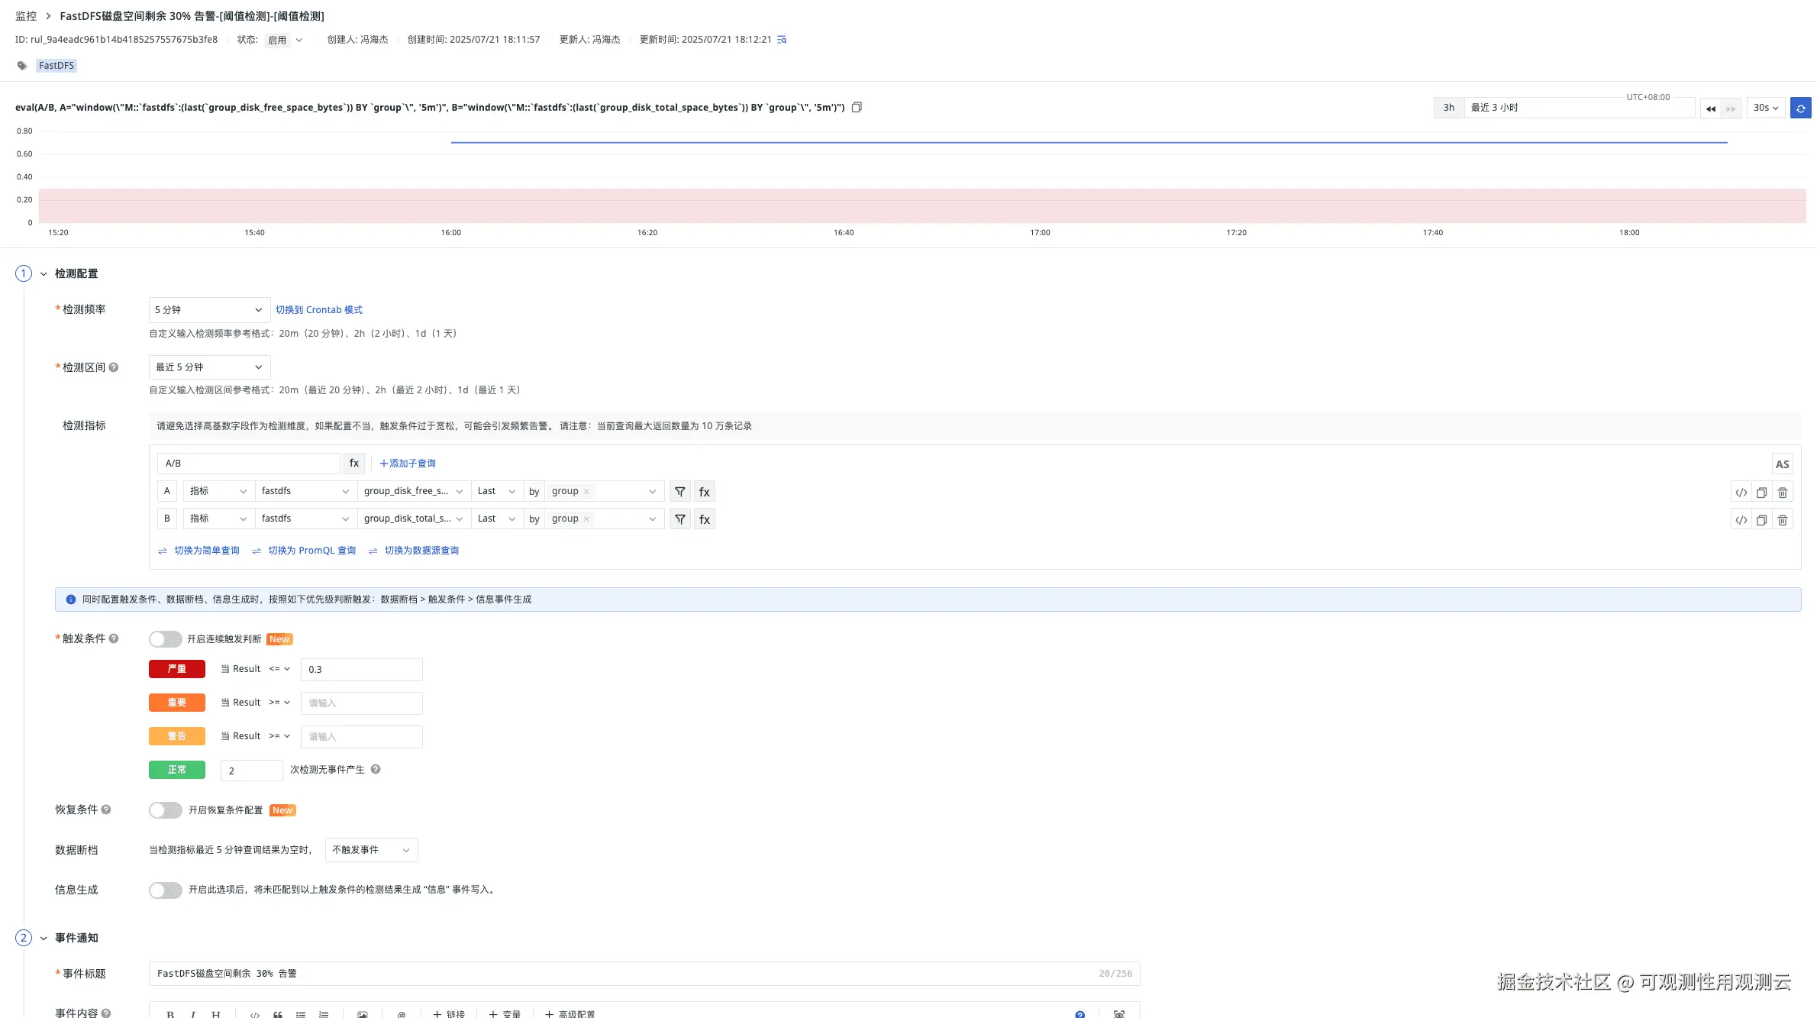Click the AS alias button
The image size is (1817, 1018).
click(1782, 464)
